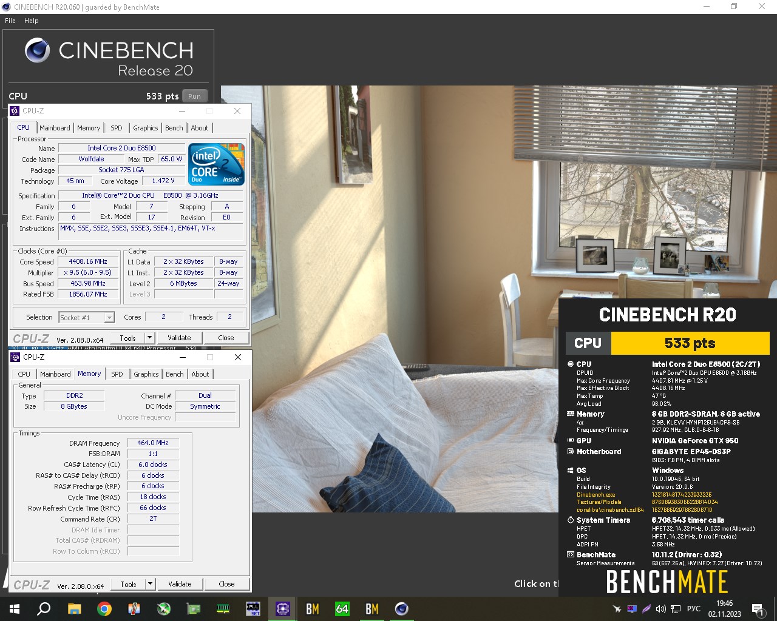Screen dimensions: 777x621
Task: Click the GIGABYTE EP45-DS3P motherboard text
Action: point(691,452)
